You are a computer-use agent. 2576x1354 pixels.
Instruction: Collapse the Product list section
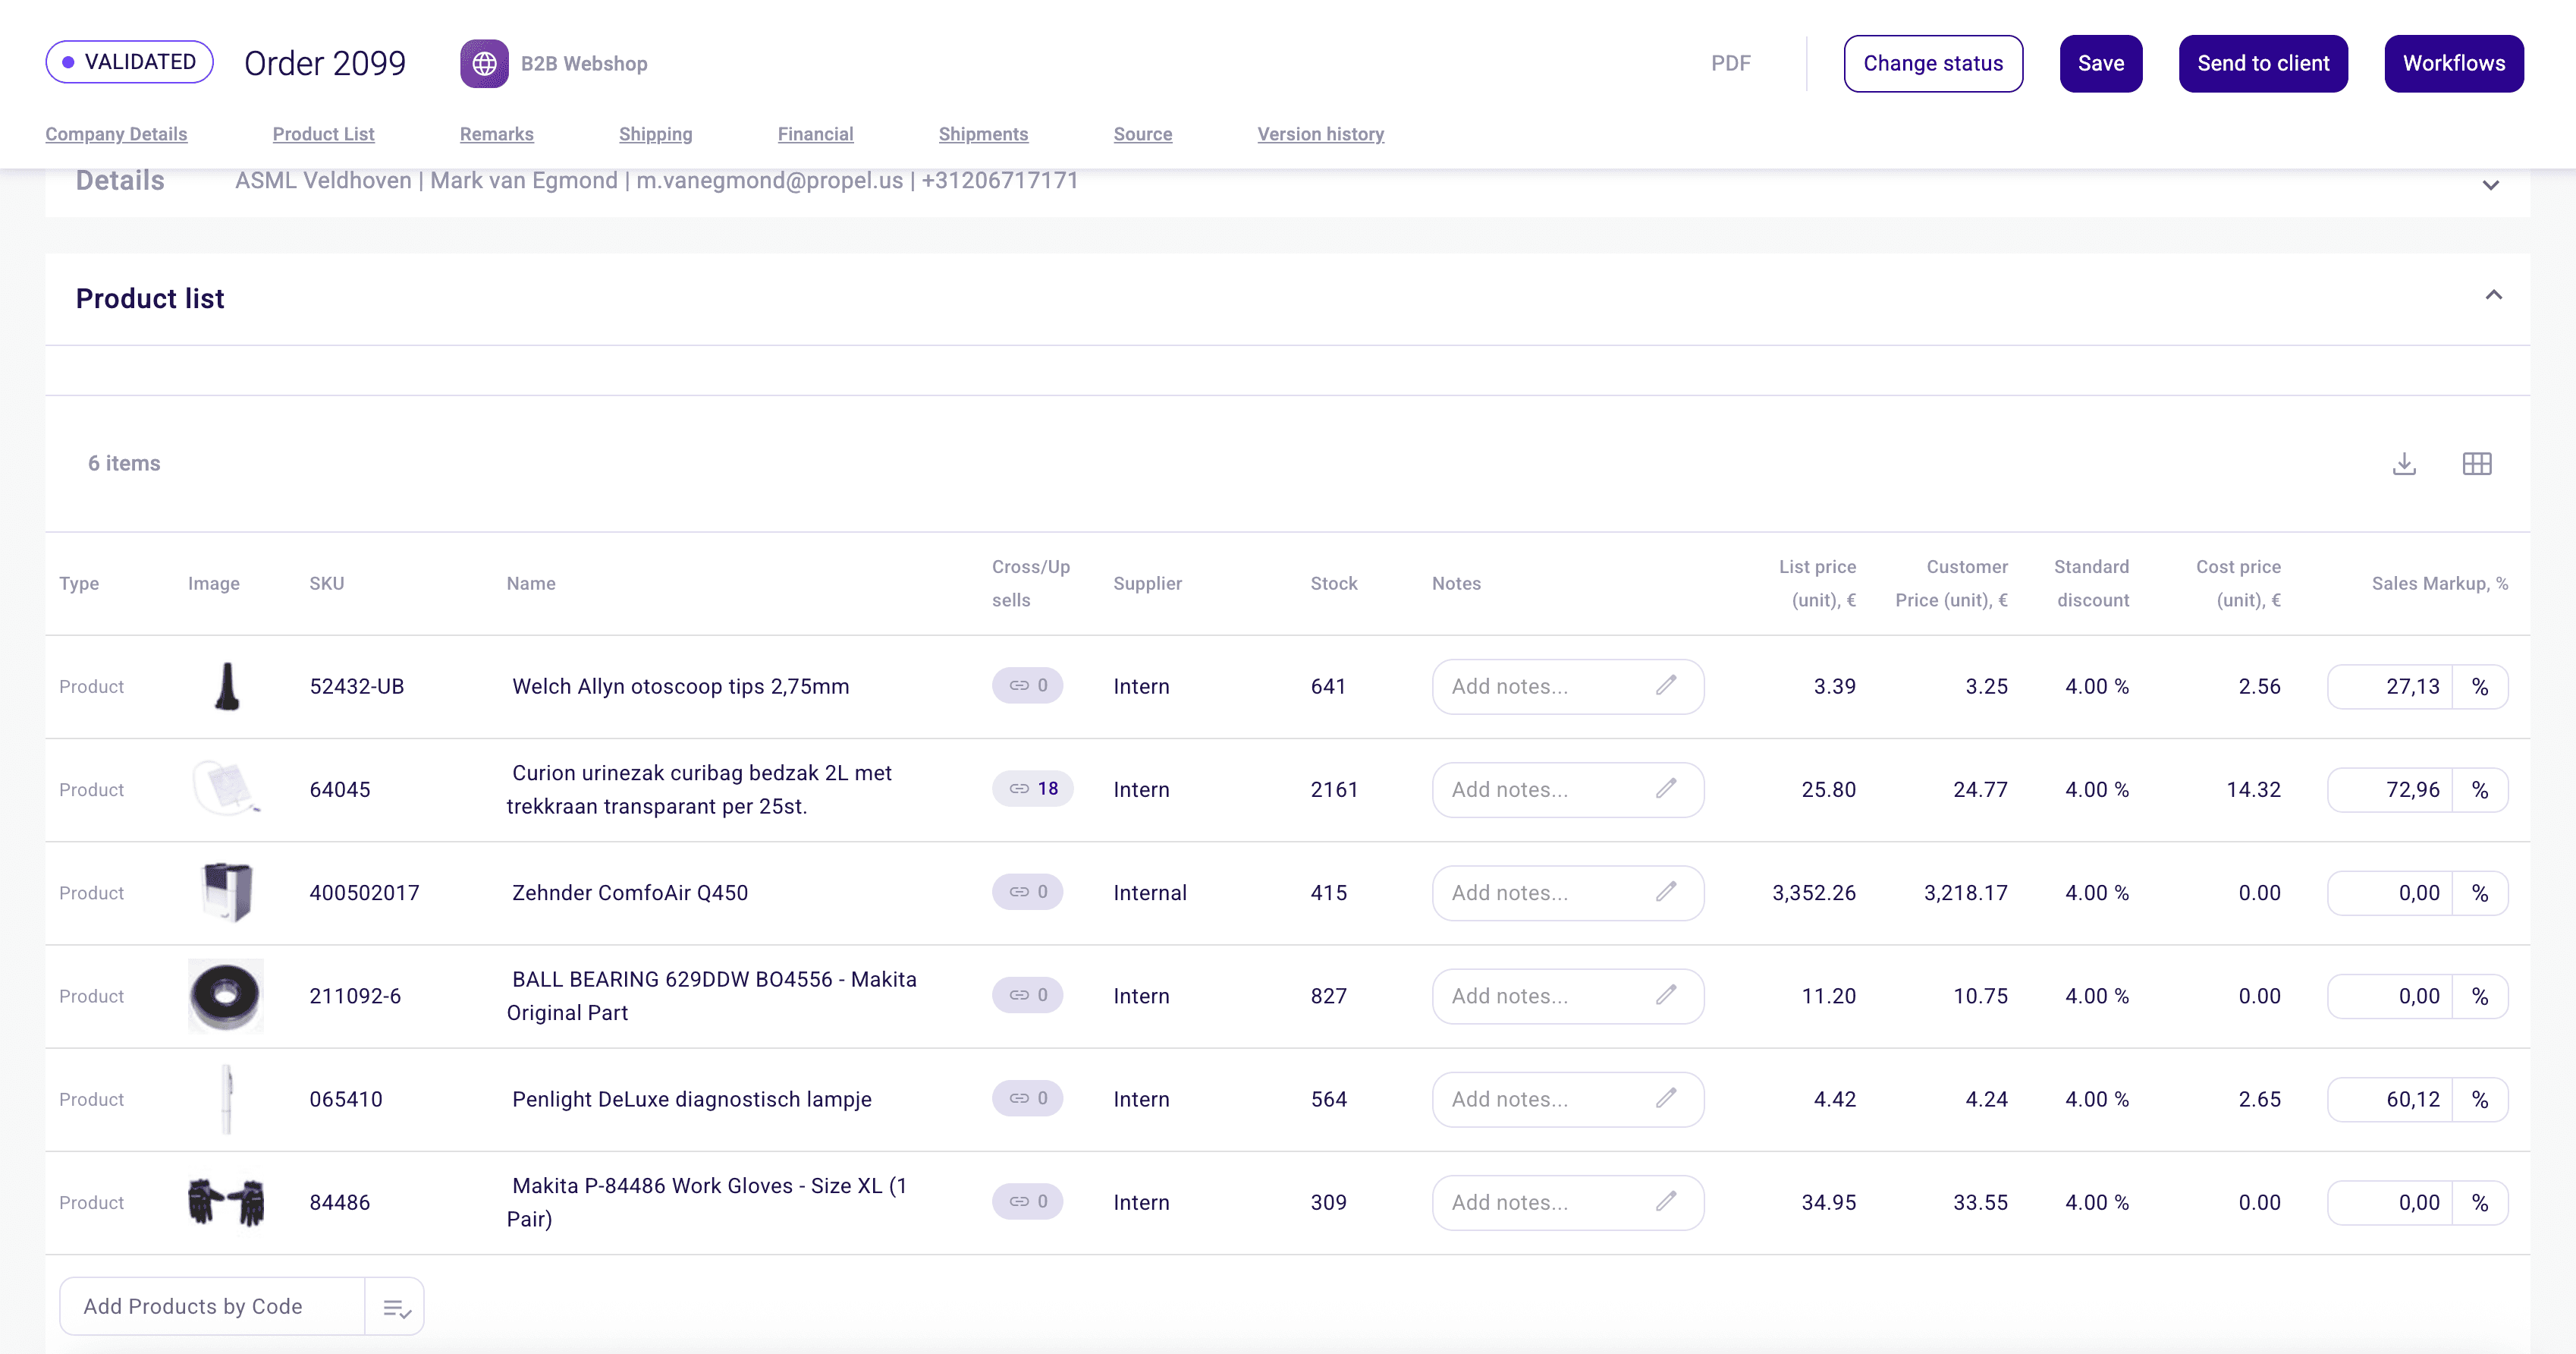pyautogui.click(x=2494, y=294)
